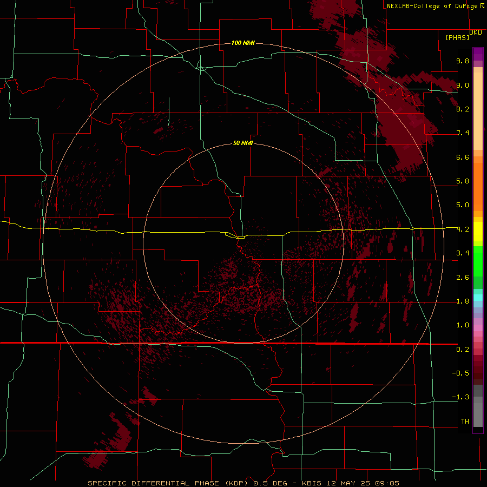Click the 1.8 value on color scale
The height and width of the screenshot is (487, 487).
[463, 301]
